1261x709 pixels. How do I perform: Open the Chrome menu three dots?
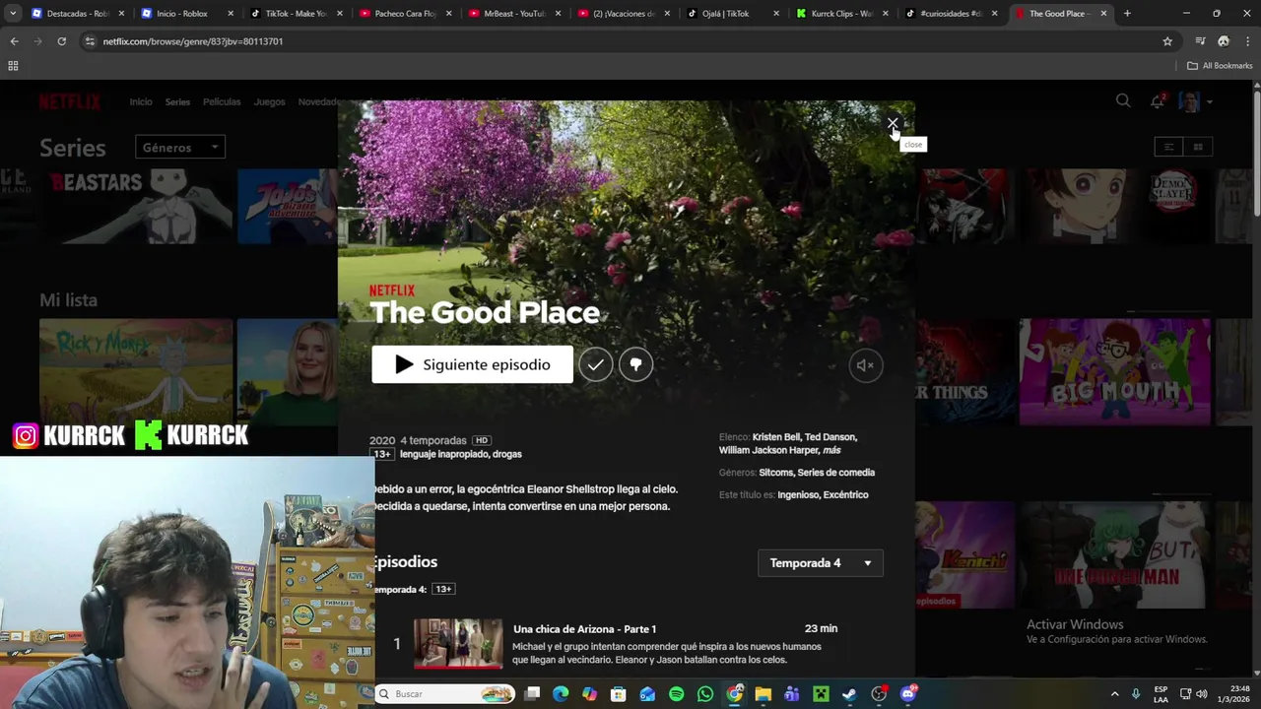pos(1247,41)
